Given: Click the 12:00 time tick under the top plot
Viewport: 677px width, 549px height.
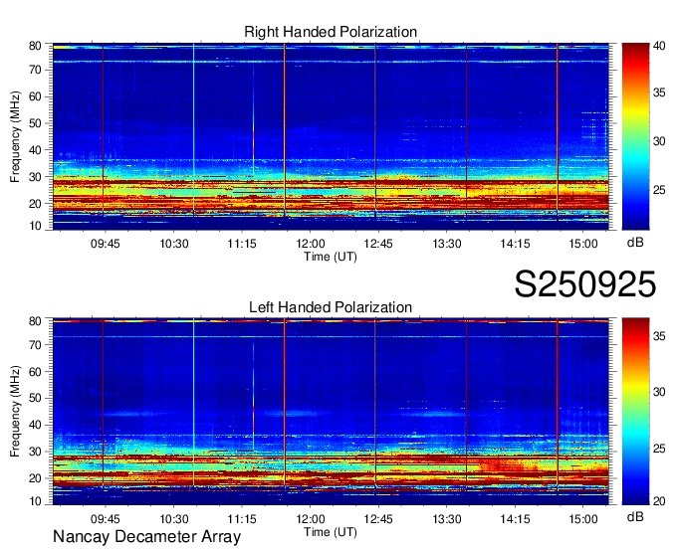Looking at the screenshot, I should [x=310, y=243].
